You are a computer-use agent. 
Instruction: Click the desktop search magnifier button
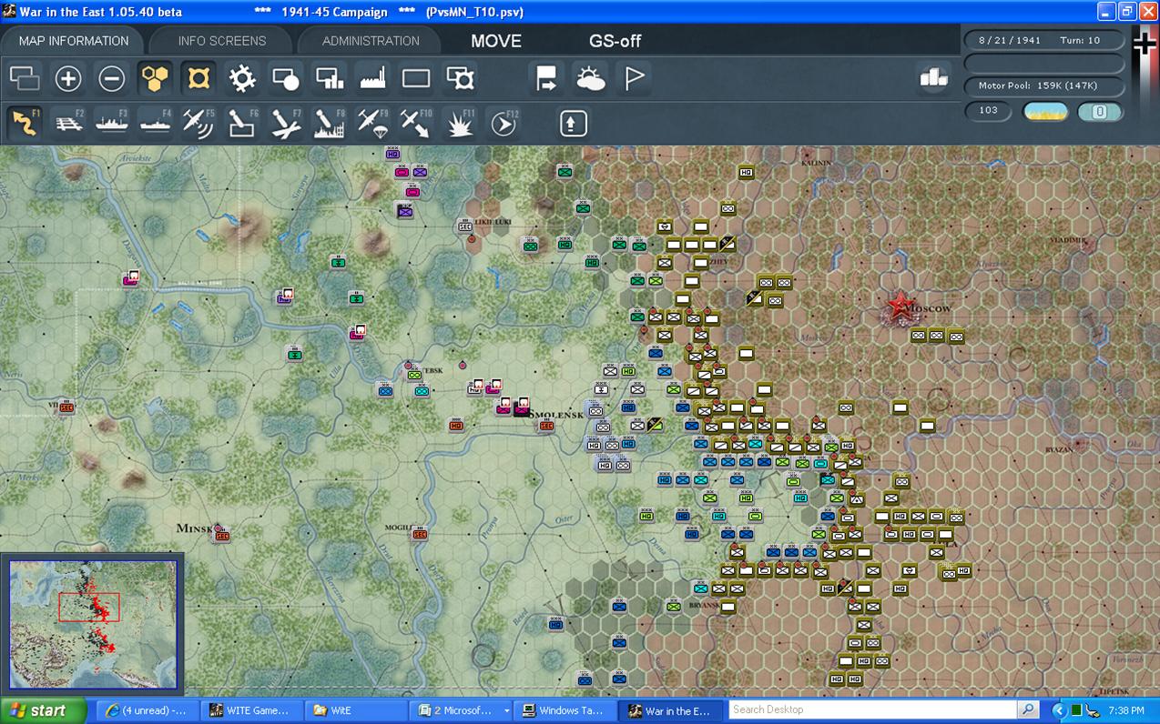(x=1028, y=709)
